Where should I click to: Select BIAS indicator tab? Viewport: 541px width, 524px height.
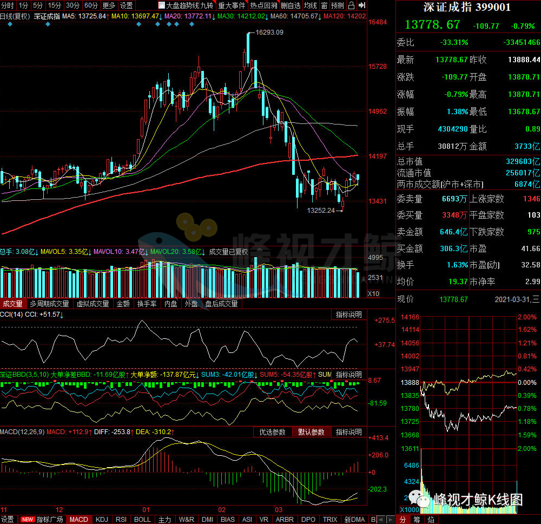228,519
